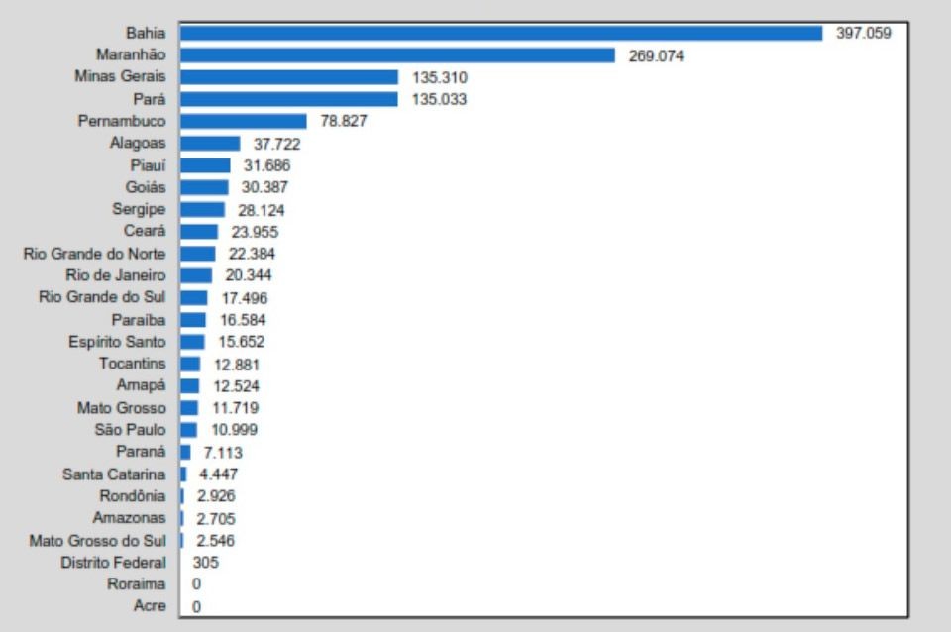Click the Paraíba label

point(139,320)
